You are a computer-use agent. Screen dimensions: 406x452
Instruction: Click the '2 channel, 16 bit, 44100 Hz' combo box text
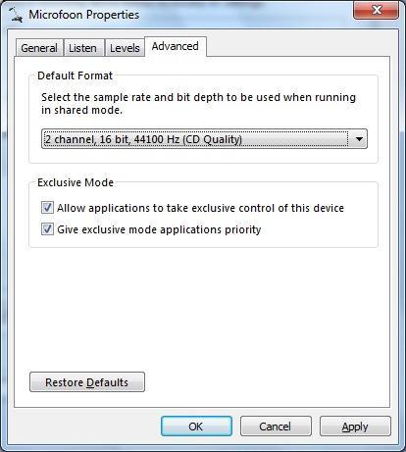[x=143, y=139]
